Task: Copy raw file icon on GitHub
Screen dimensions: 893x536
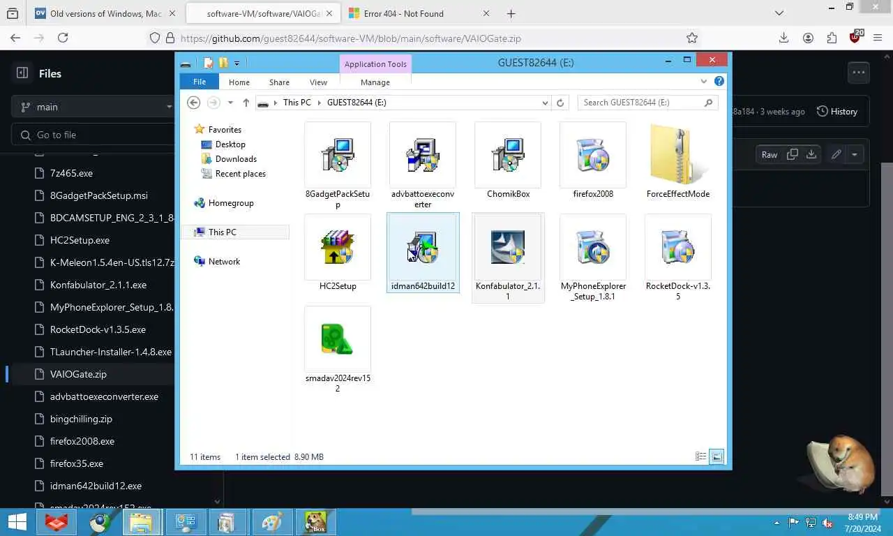Action: 793,154
